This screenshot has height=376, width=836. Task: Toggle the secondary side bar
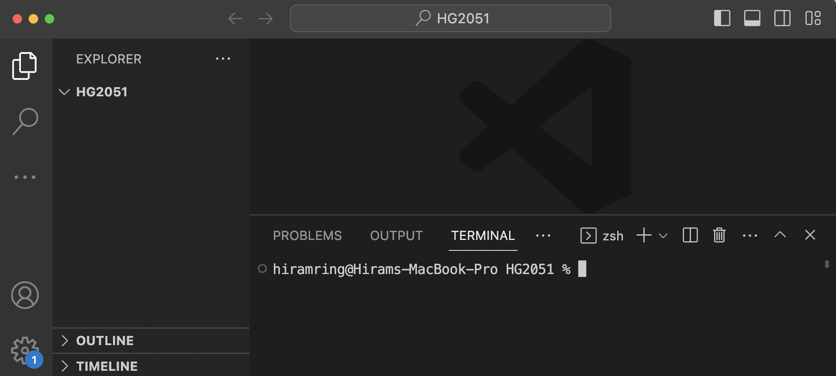coord(782,18)
